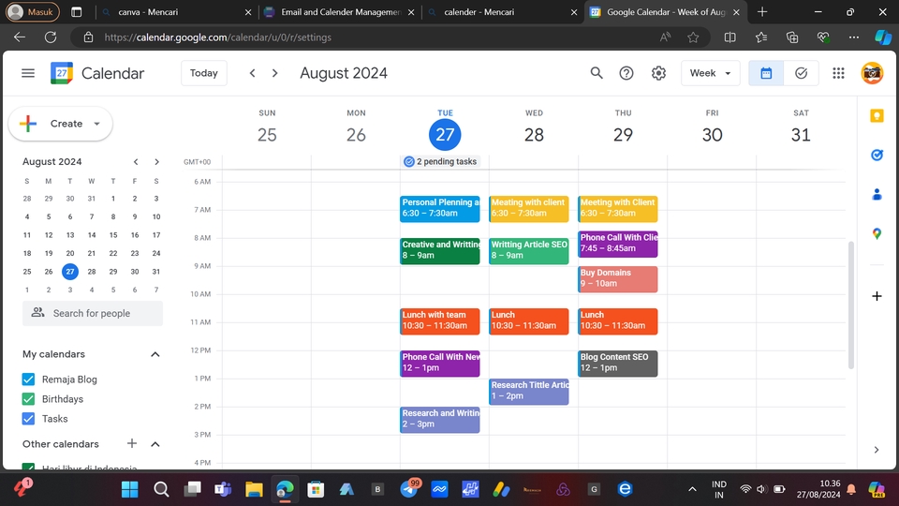Screen dimensions: 899x506
Task: Open Telegram from taskbar
Action: [x=409, y=489]
